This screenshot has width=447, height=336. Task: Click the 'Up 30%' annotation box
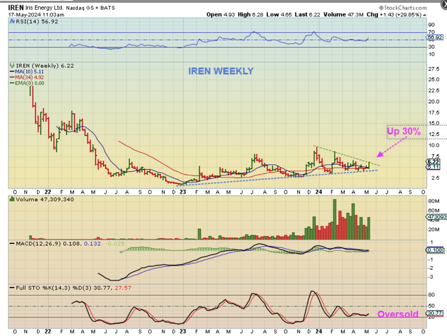(404, 132)
